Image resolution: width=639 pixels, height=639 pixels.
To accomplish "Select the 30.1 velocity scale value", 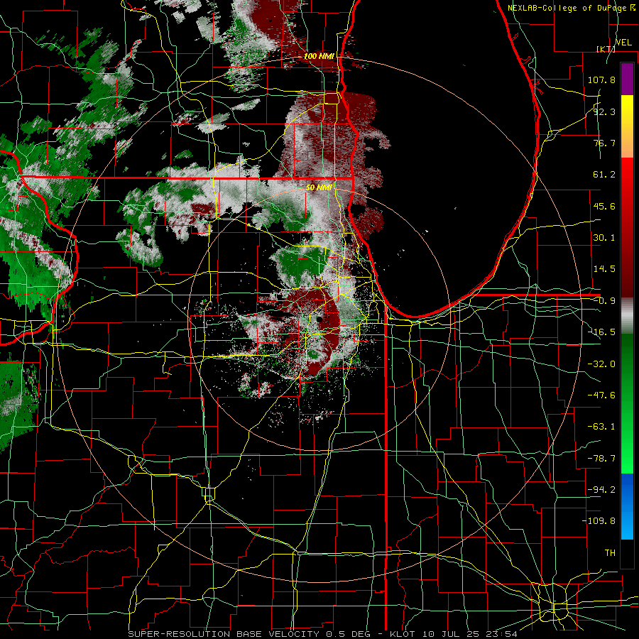I will click(604, 238).
